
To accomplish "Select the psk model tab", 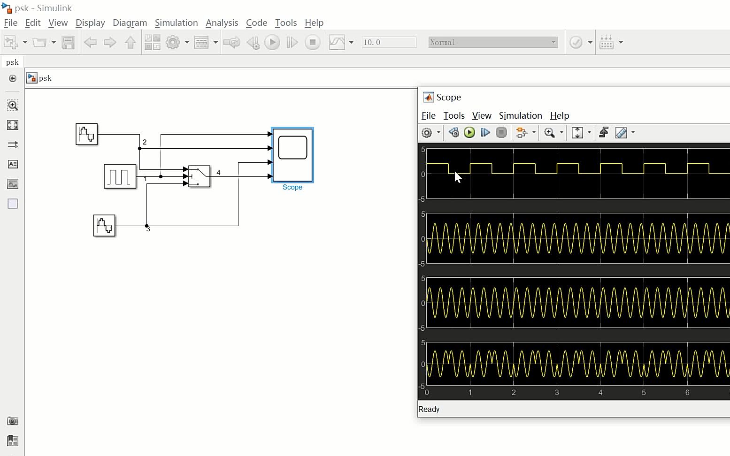I will pyautogui.click(x=12, y=62).
